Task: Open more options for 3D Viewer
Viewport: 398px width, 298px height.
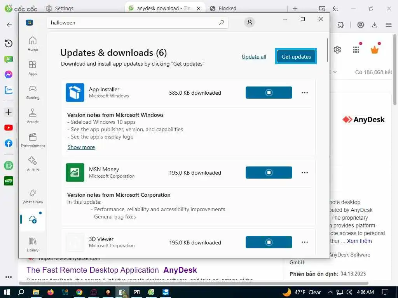Action: [x=305, y=242]
